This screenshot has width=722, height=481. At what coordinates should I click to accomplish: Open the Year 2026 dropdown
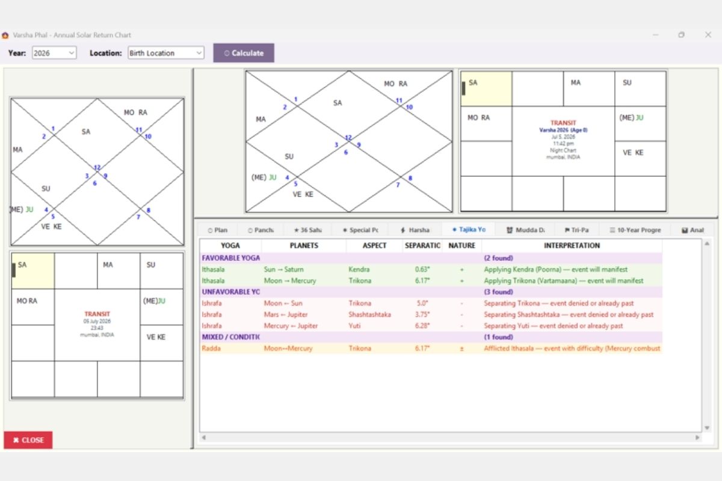[x=54, y=53]
